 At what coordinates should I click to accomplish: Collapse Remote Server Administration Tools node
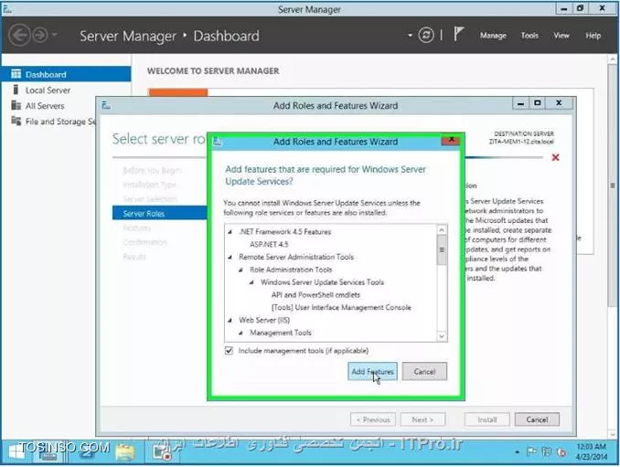230,257
